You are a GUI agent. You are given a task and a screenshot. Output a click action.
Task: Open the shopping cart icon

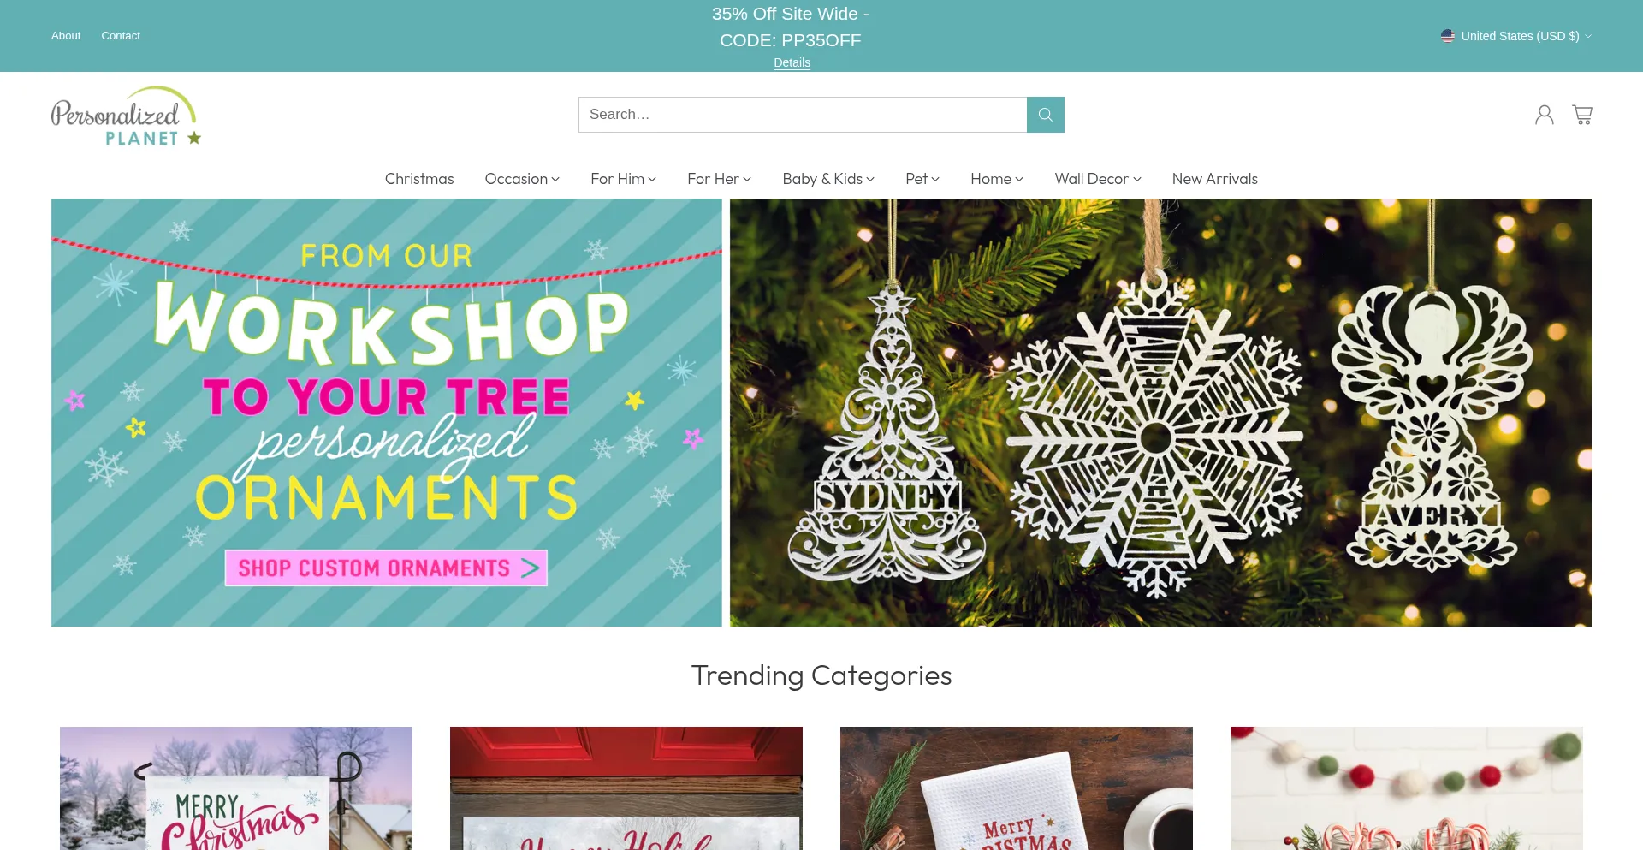[x=1582, y=115]
